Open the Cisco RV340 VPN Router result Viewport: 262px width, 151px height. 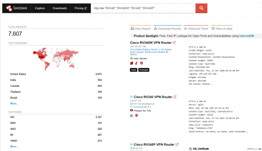153,97
